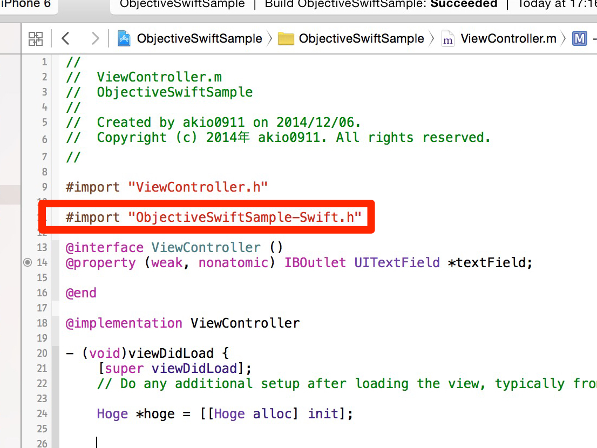Click the textField property declaration
The height and width of the screenshot is (448, 597).
click(x=299, y=263)
